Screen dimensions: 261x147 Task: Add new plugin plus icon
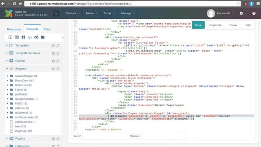(x=53, y=139)
